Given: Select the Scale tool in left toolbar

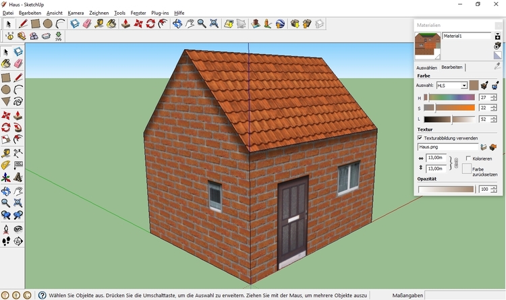Looking at the screenshot, I should click(6, 140).
